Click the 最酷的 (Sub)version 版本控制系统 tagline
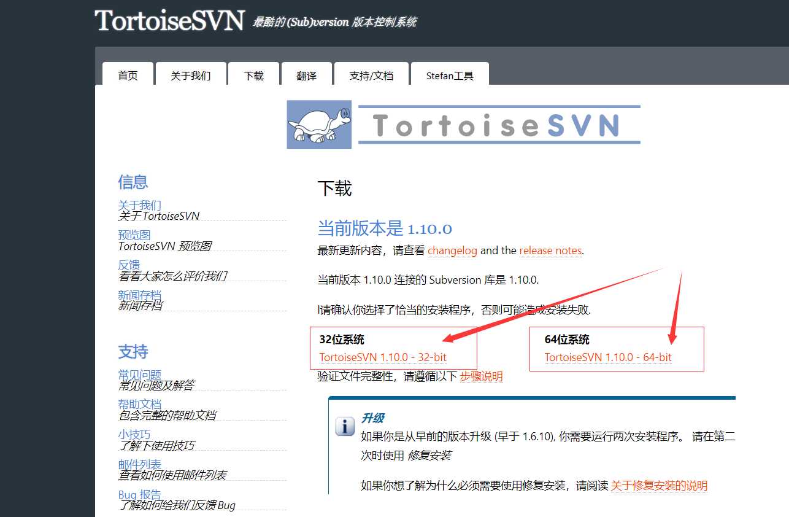This screenshot has width=789, height=517. tap(335, 22)
